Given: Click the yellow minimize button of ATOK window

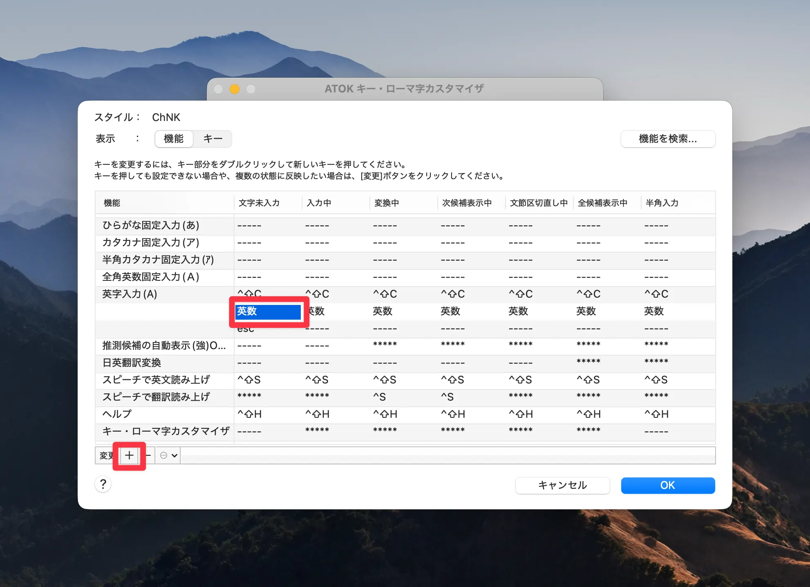Looking at the screenshot, I should (235, 89).
